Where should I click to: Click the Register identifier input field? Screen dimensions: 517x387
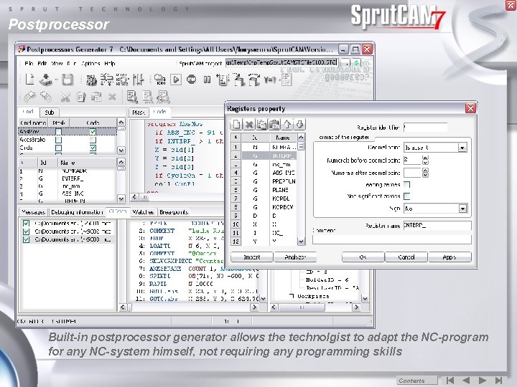pyautogui.click(x=425, y=127)
